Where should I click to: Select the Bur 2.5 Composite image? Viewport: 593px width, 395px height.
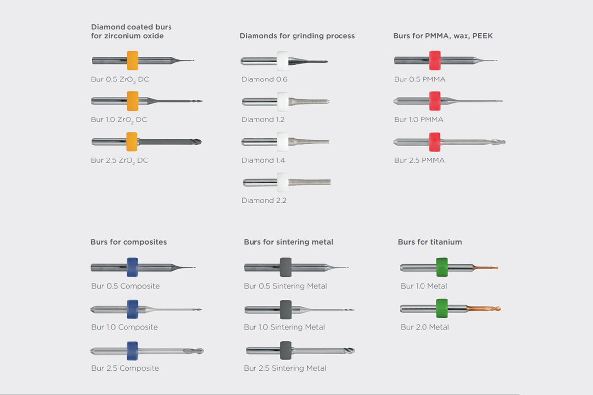(147, 351)
